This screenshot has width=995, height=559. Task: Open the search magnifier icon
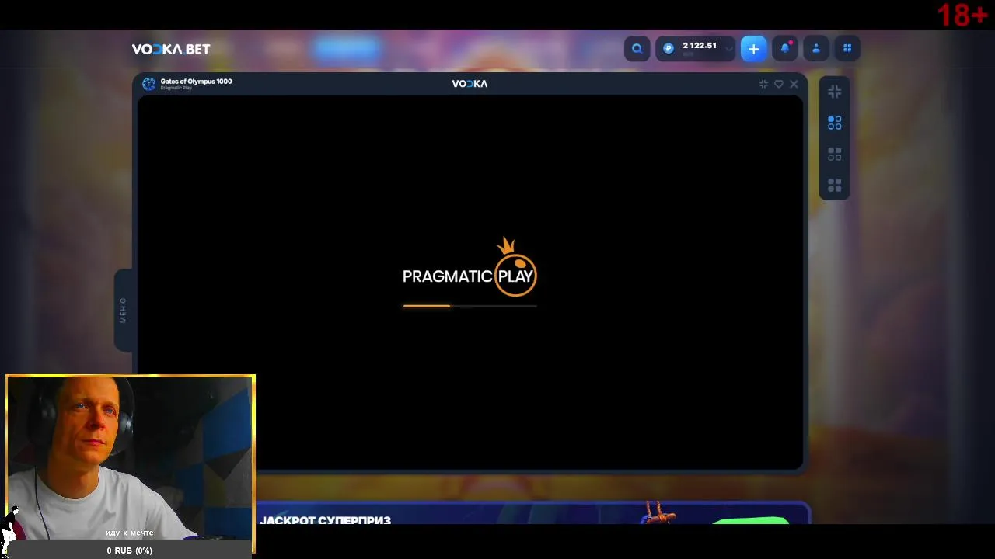pos(637,49)
